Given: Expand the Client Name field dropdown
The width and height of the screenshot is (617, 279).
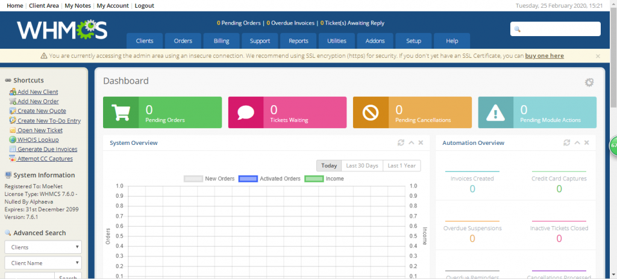Looking at the screenshot, I should [44, 263].
